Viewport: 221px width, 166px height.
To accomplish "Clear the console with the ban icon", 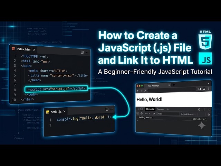I will (x=142, y=113).
